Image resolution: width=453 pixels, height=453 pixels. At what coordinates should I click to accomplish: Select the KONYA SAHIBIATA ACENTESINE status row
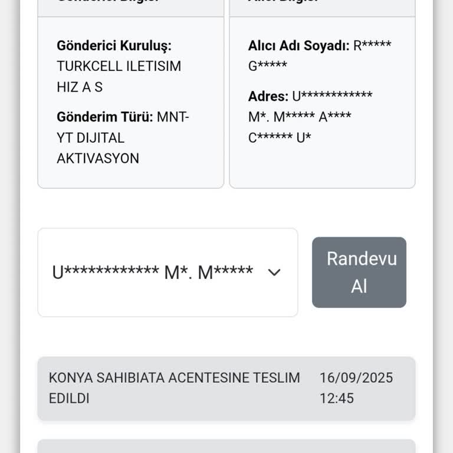coord(174,388)
